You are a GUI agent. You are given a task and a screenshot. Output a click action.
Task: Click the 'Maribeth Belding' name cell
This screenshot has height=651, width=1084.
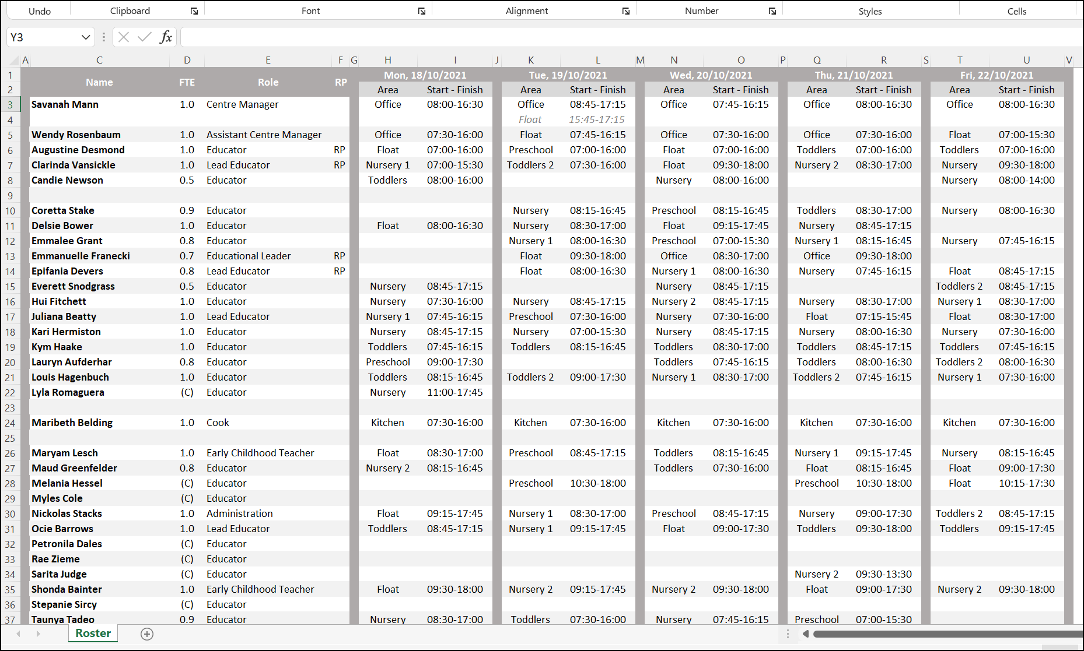pos(99,423)
